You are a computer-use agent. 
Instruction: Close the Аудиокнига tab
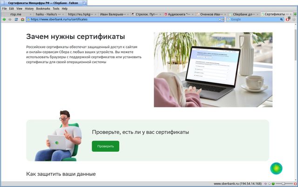pos(193,14)
